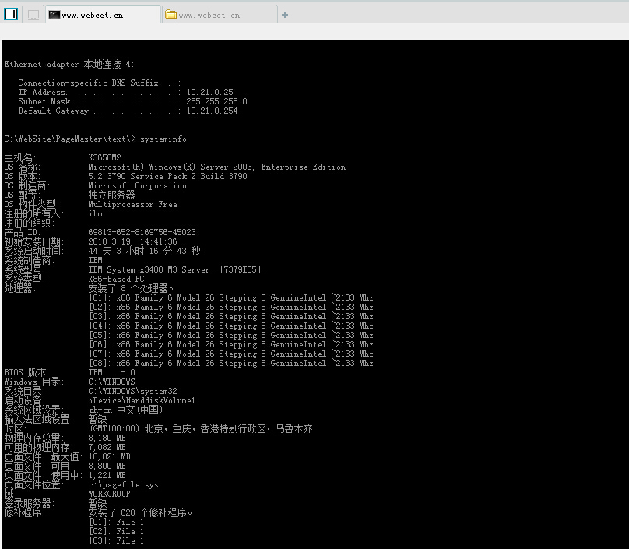Click the uptime 44 天 3 小时 value
Image resolution: width=629 pixels, height=549 pixels.
coord(144,251)
